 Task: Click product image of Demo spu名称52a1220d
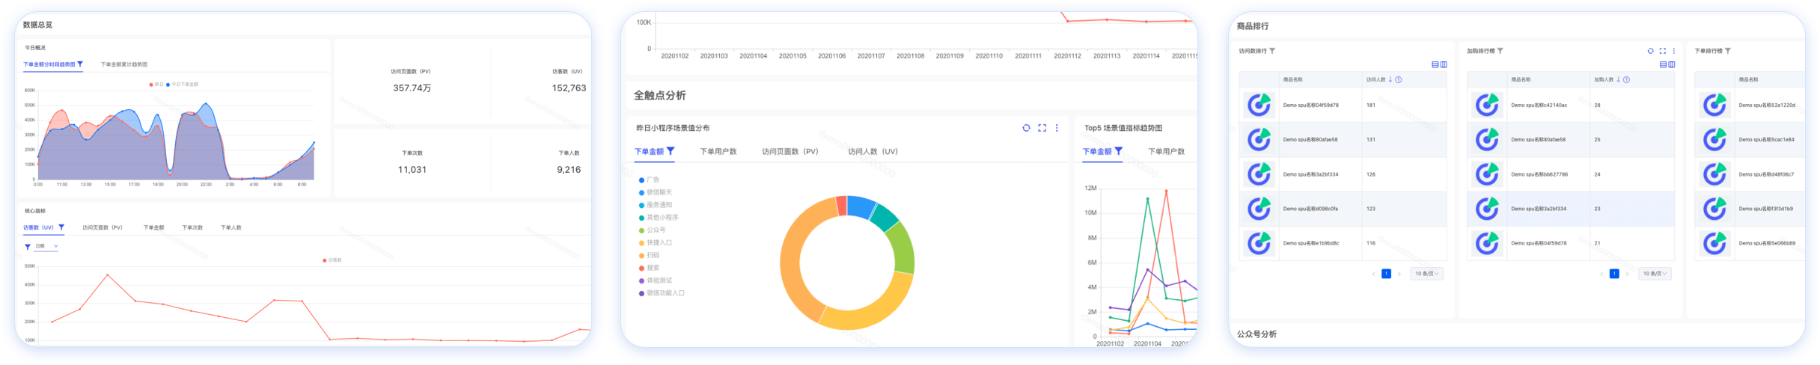pos(1714,105)
